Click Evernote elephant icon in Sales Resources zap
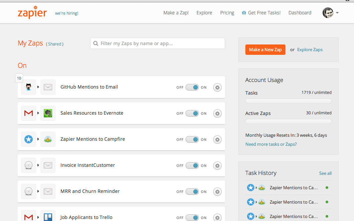The height and width of the screenshot is (221, 354). 48,113
